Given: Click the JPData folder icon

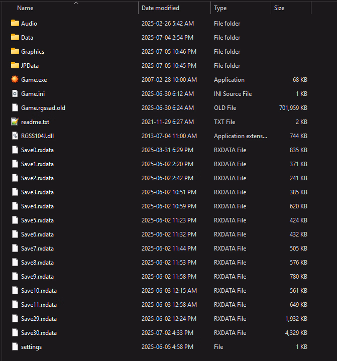Looking at the screenshot, I should (x=15, y=66).
